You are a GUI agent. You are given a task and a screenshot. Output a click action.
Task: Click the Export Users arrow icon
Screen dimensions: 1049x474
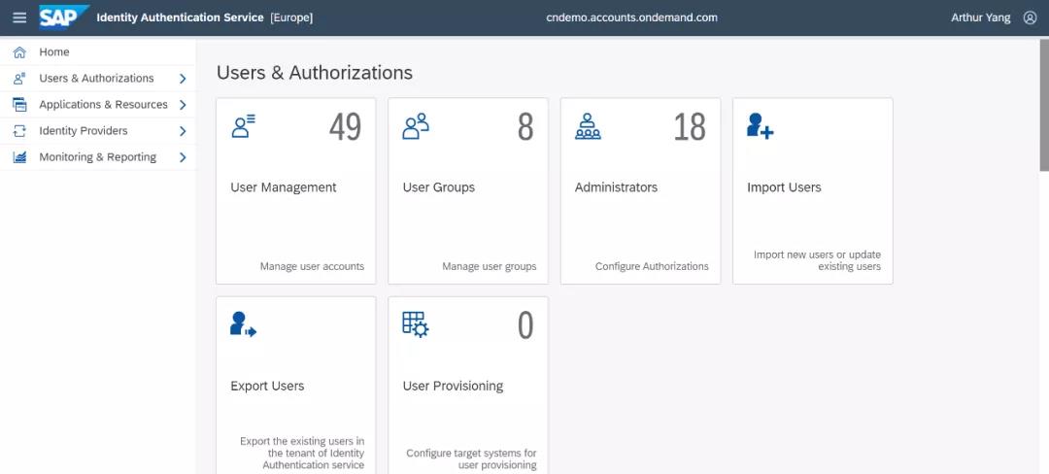[x=244, y=324]
